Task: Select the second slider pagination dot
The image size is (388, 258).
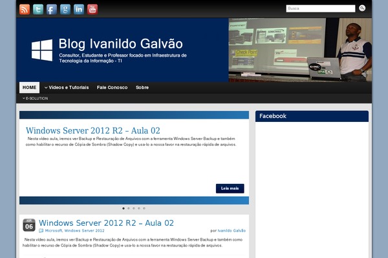Action: (129, 208)
